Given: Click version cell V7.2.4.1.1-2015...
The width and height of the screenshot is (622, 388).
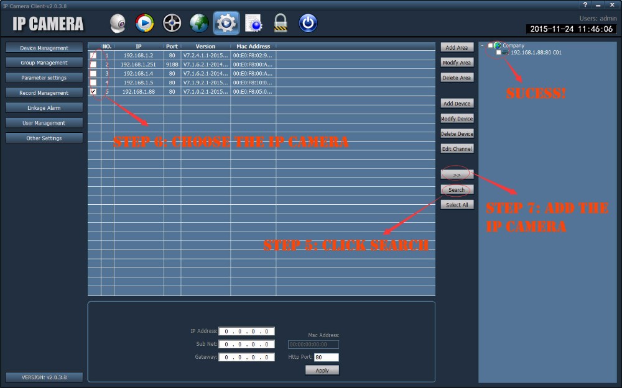Looking at the screenshot, I should (205, 55).
